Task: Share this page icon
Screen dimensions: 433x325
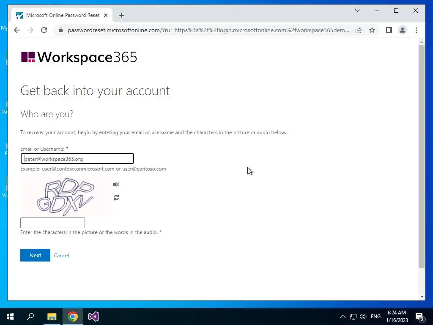Action: pos(359,30)
